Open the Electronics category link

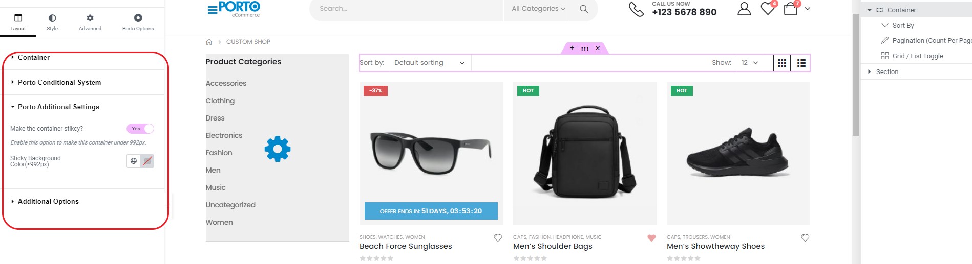(224, 135)
